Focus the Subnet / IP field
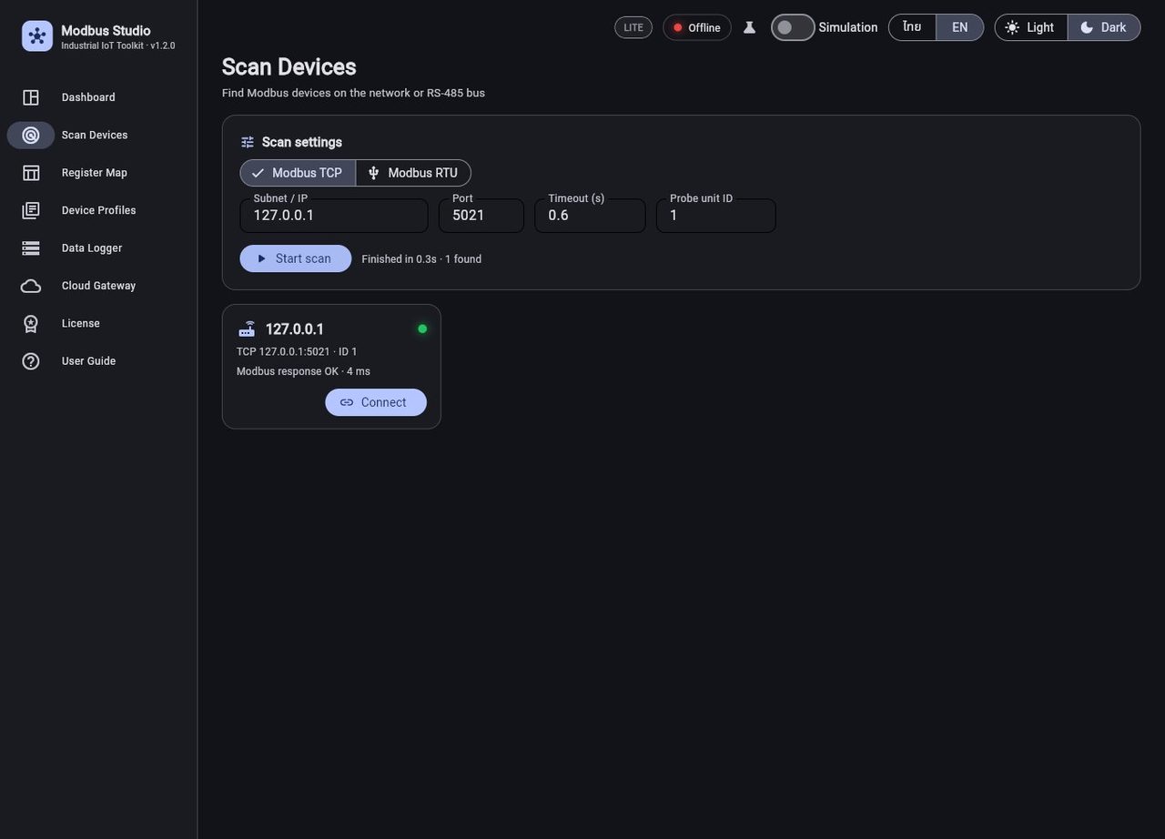Screen dimensions: 1165x839 click(x=334, y=216)
